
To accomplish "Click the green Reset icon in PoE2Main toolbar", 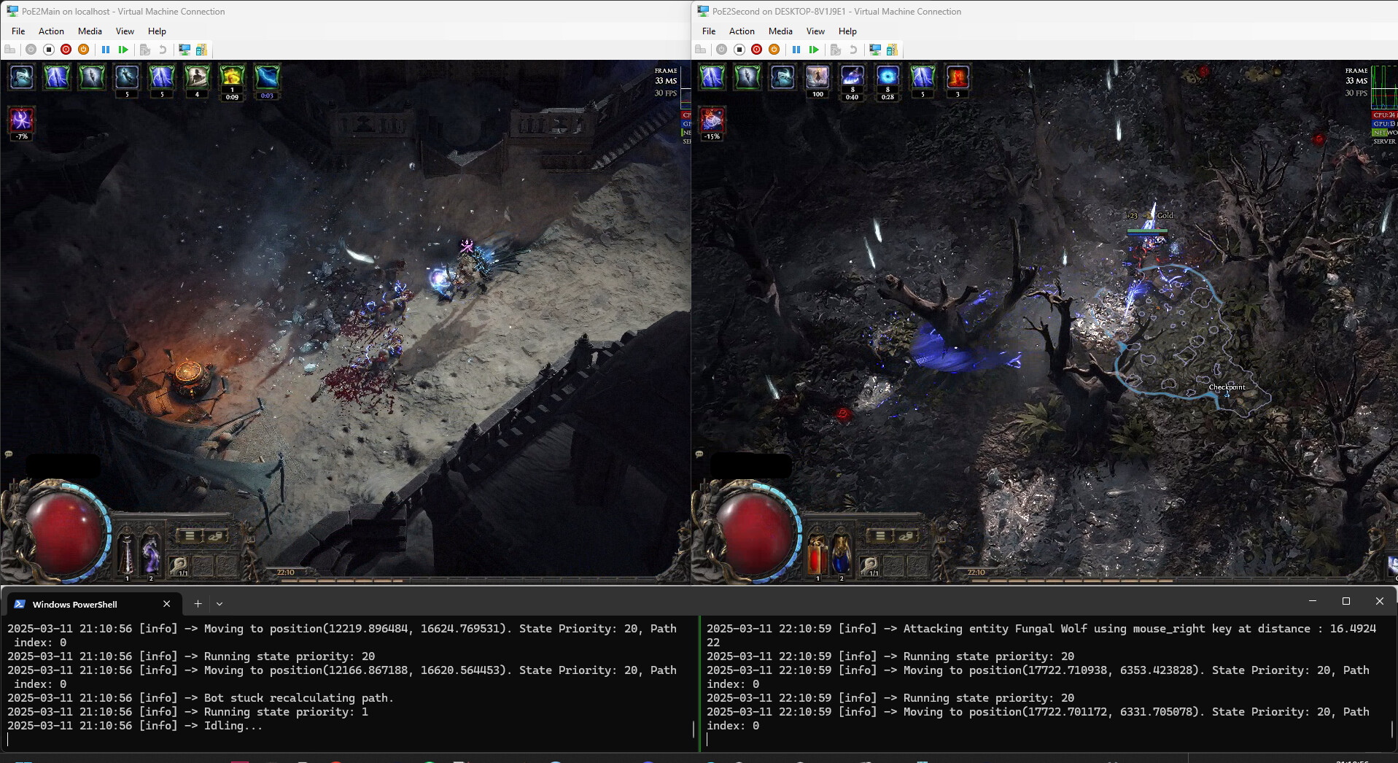I will (123, 50).
